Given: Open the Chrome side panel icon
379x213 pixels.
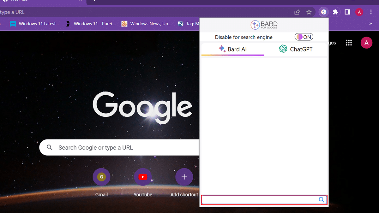Looking at the screenshot, I should (x=347, y=12).
